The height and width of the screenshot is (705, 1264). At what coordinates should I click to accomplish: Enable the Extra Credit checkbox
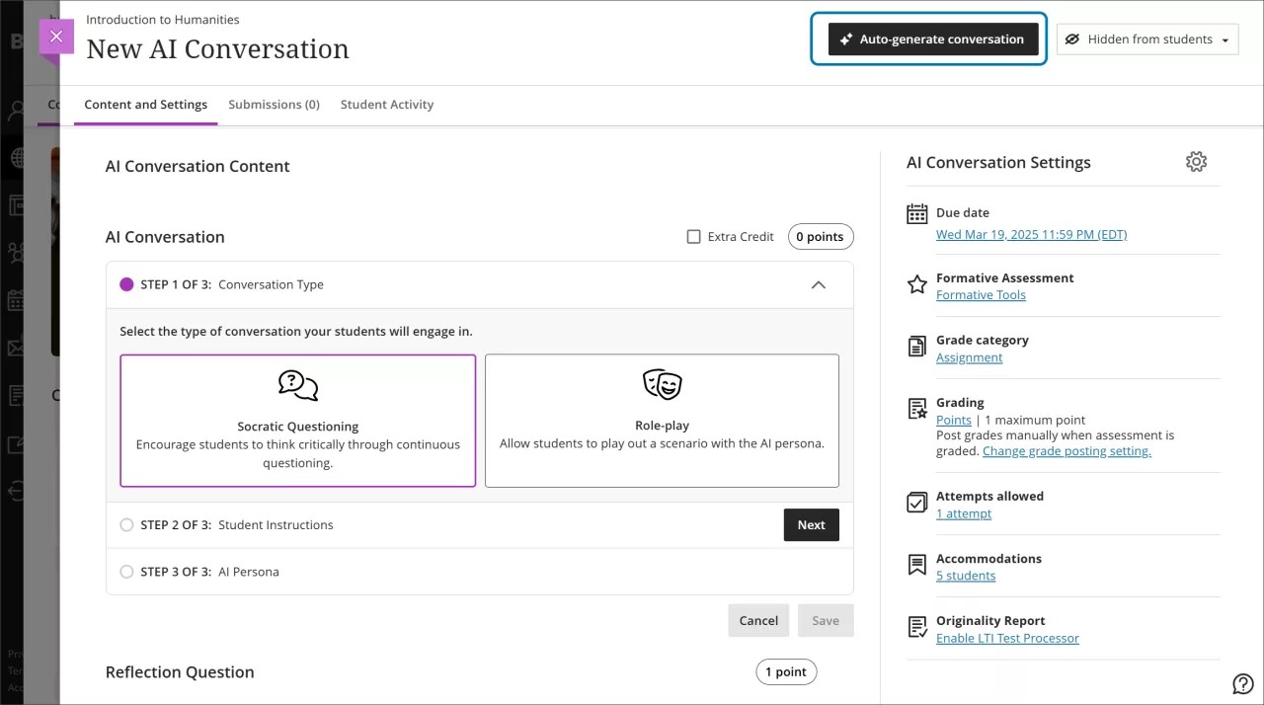(x=694, y=236)
